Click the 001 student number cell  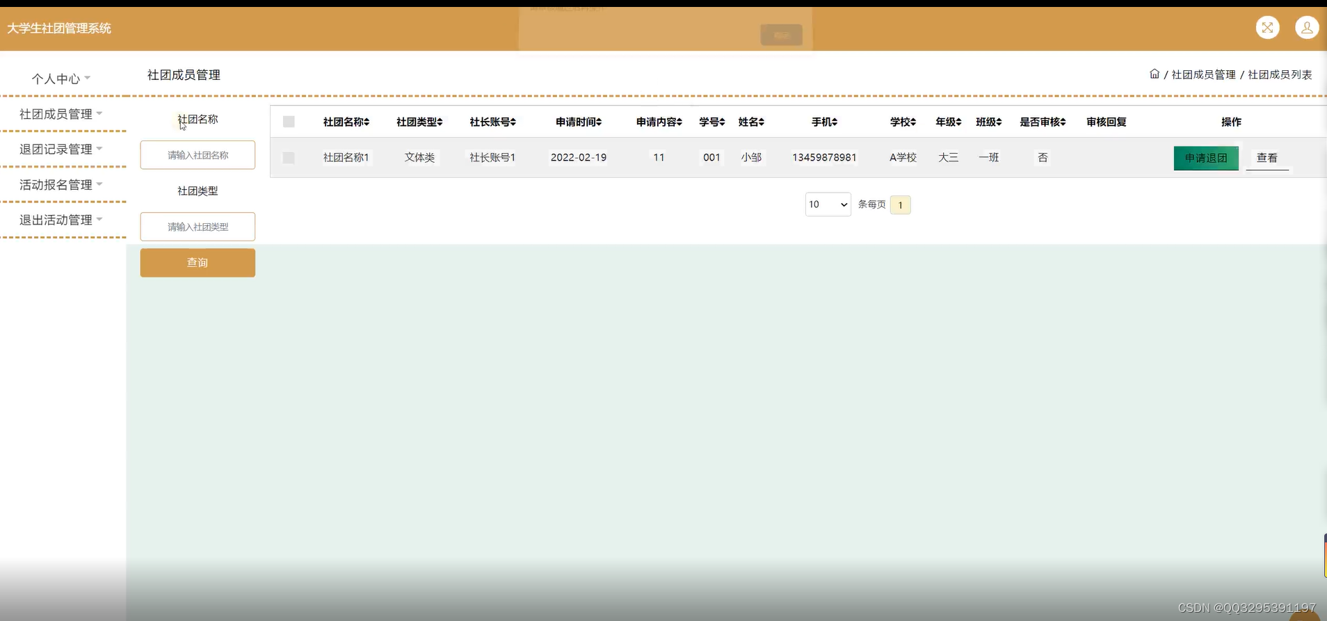(711, 158)
